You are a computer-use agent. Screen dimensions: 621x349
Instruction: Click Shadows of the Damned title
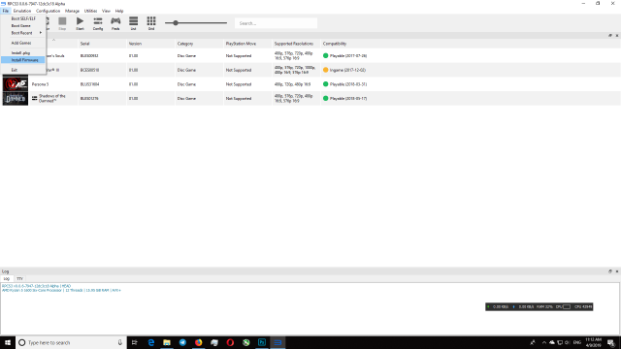(51, 99)
